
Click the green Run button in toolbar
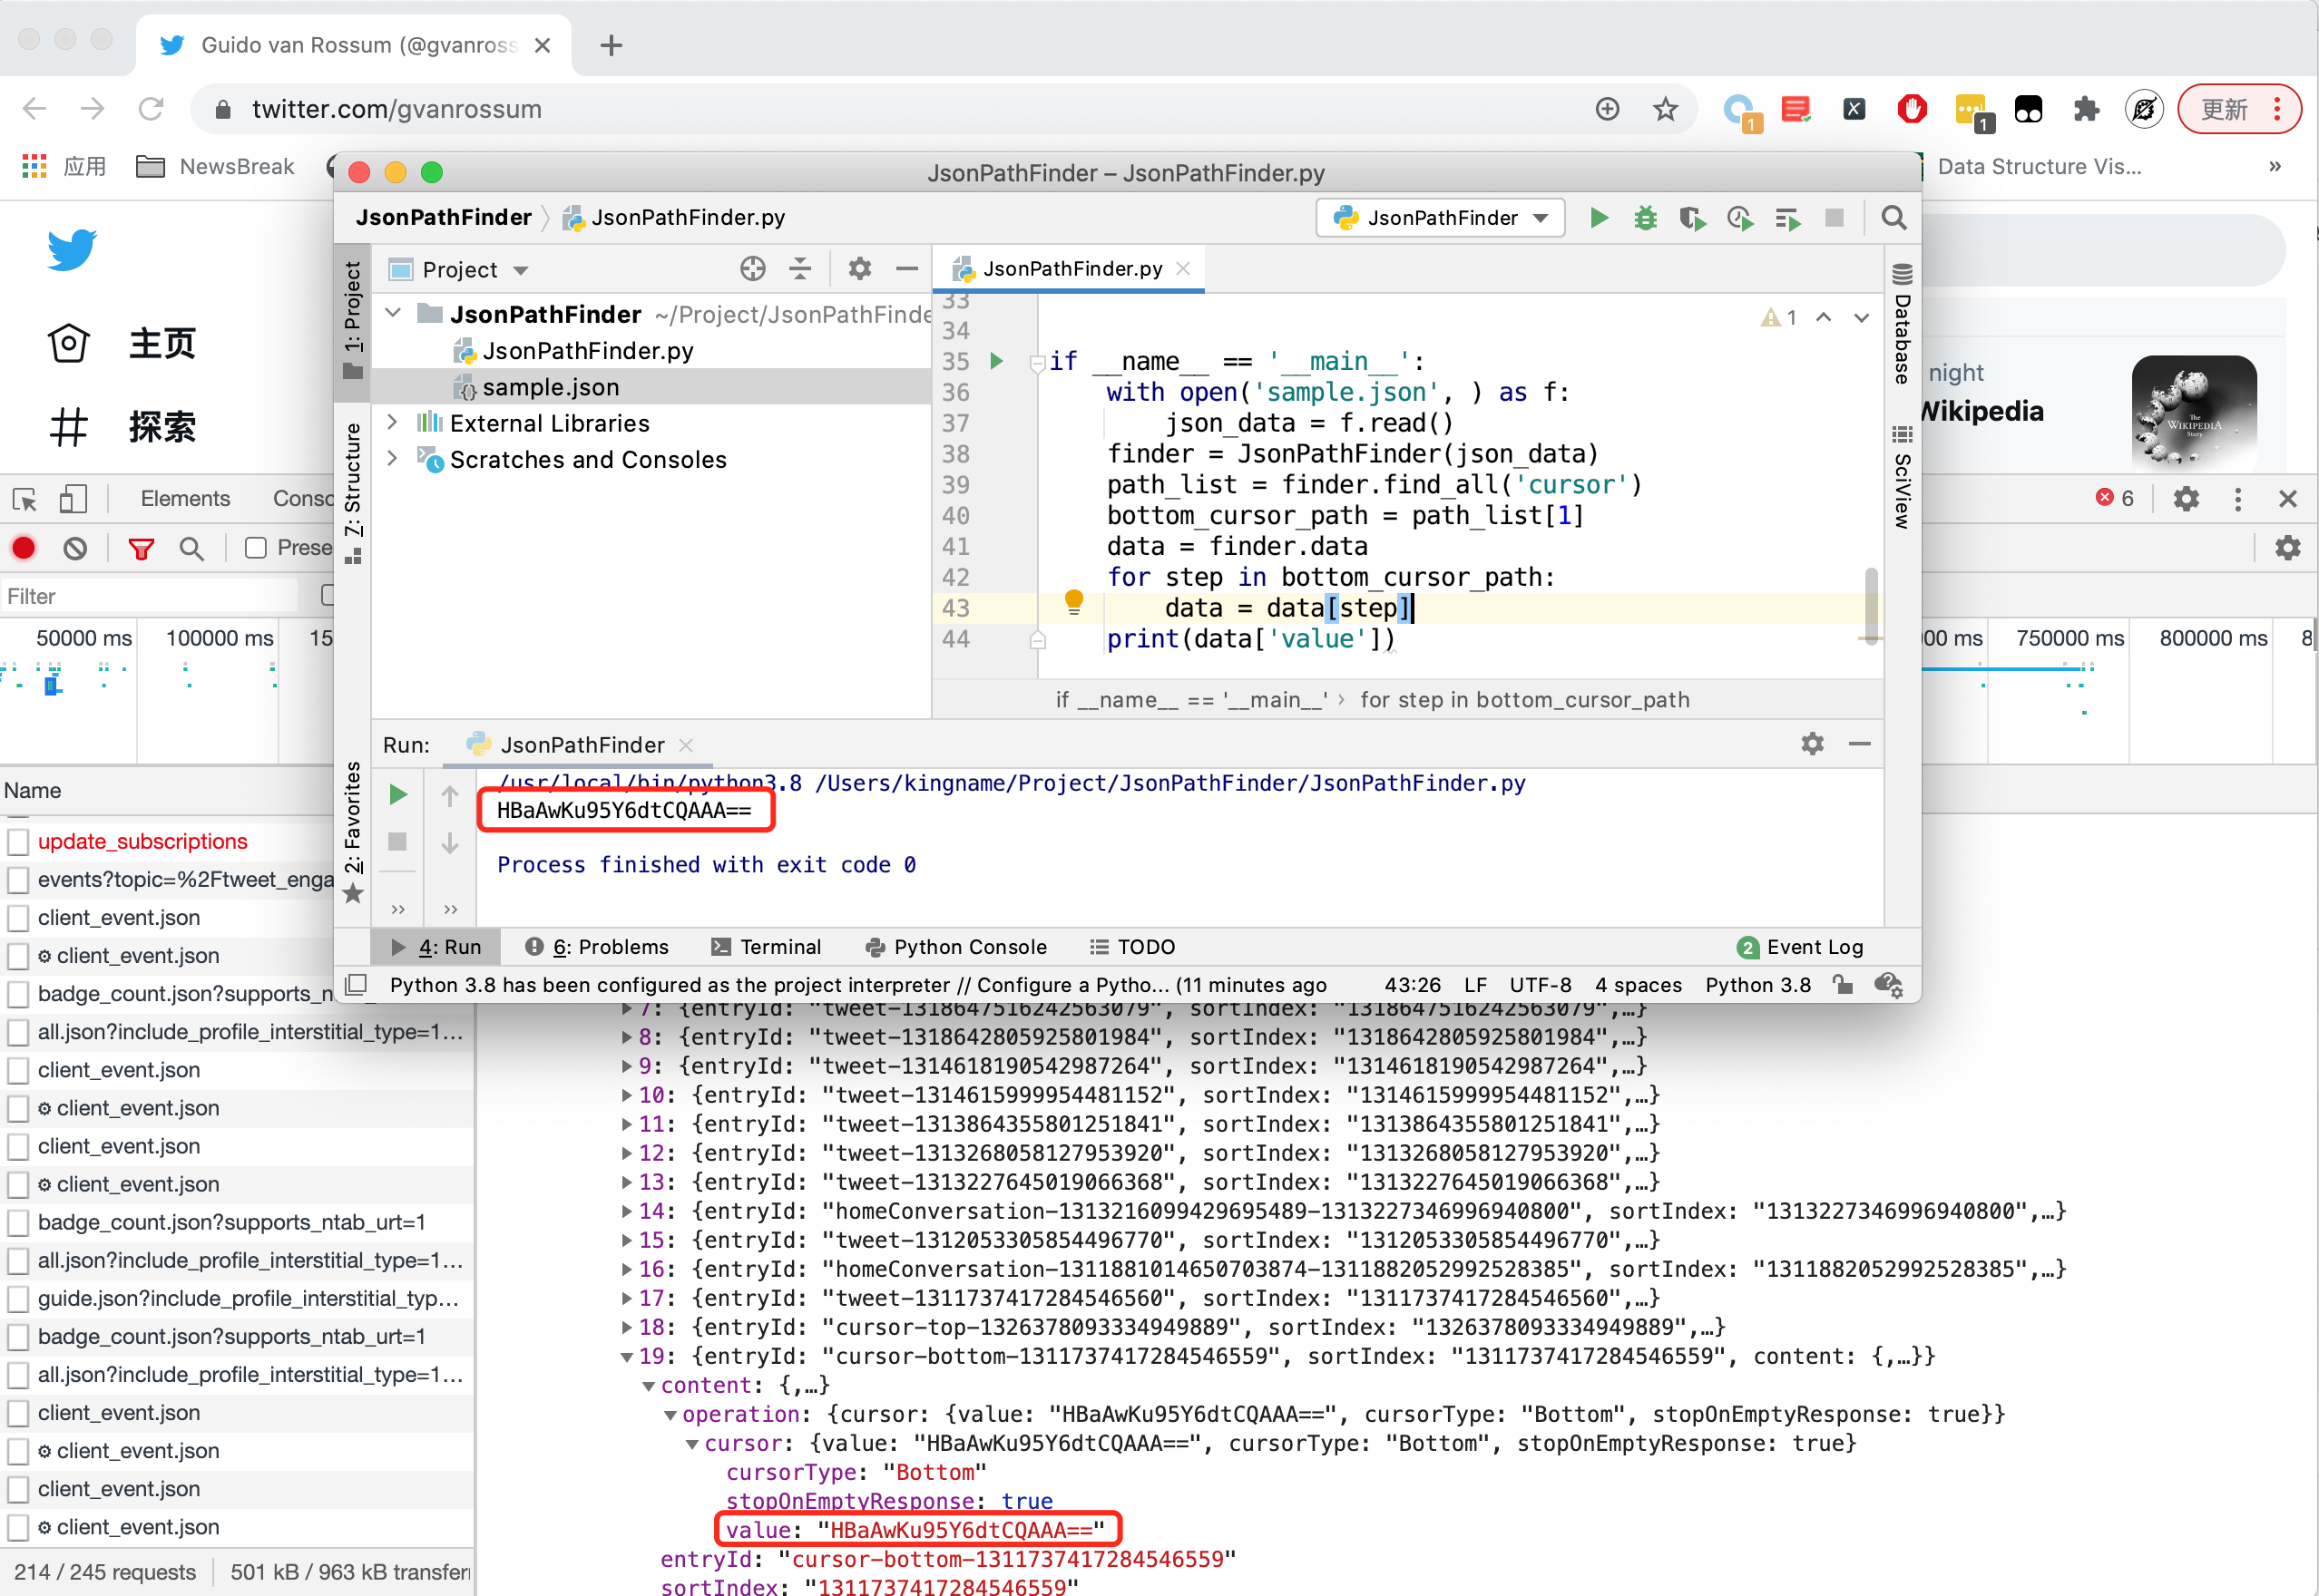pyautogui.click(x=1599, y=218)
